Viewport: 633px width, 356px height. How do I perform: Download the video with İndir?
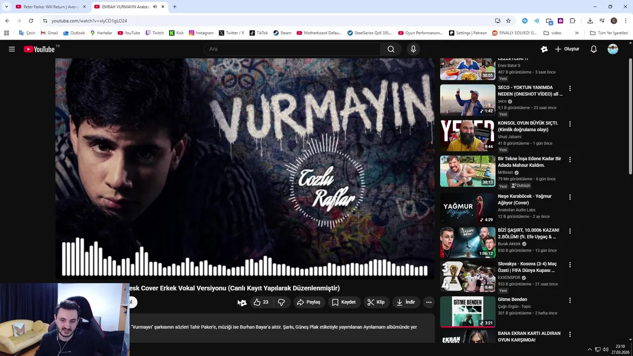406,302
